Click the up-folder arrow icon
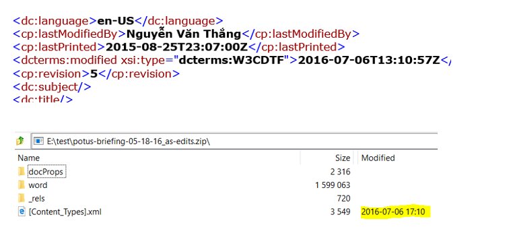The width and height of the screenshot is (509, 252). 20,141
